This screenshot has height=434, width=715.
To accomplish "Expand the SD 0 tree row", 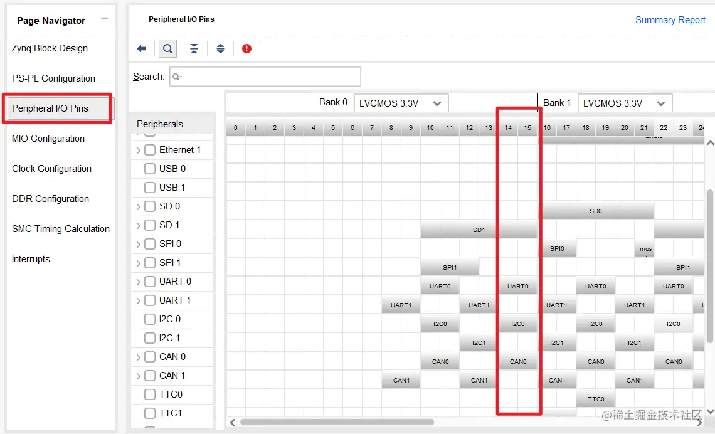I will [138, 207].
